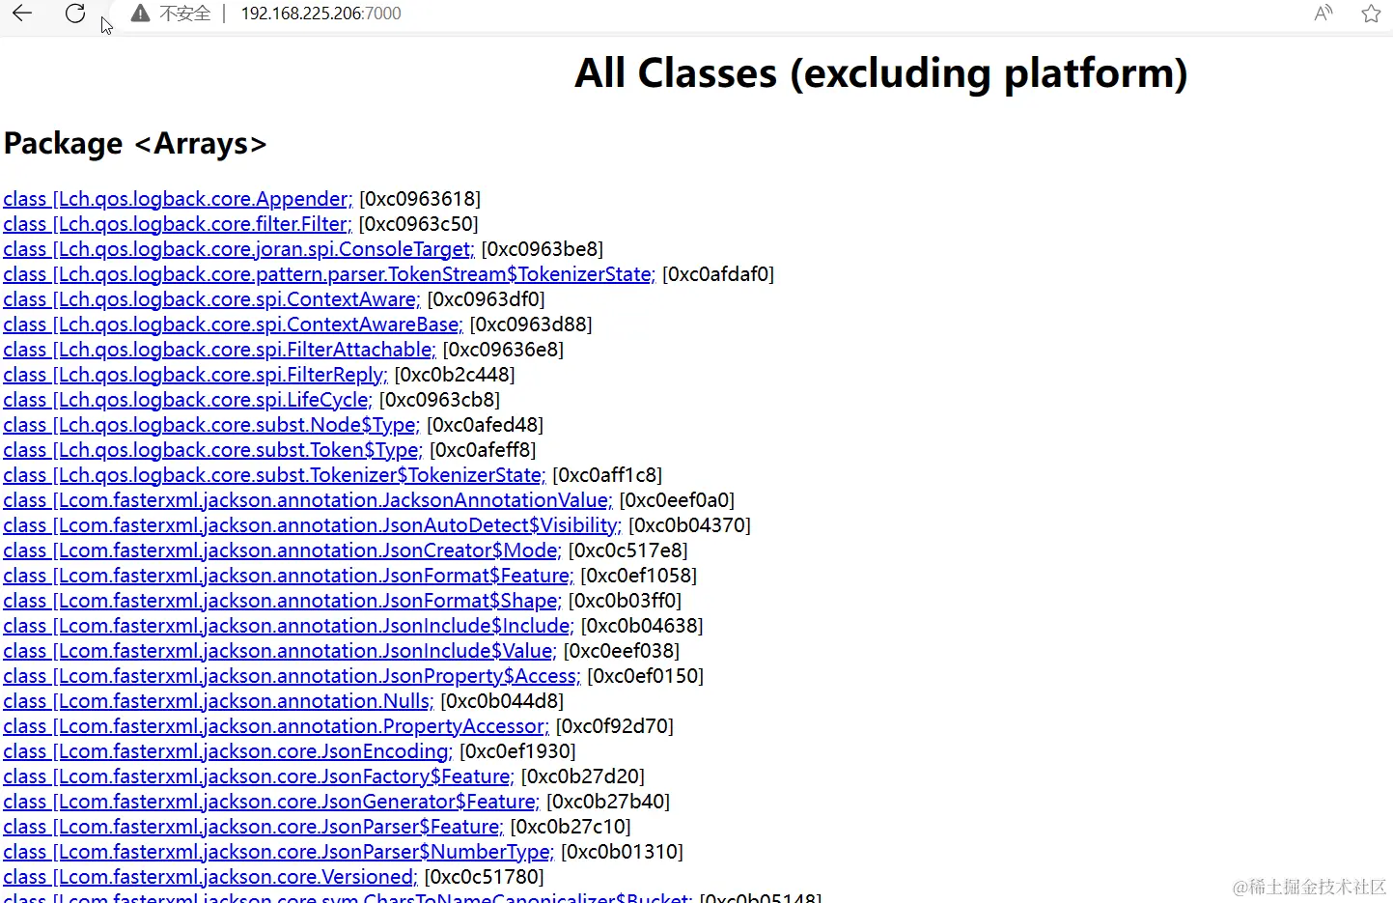Open the subst.Node$Type class link
Image resolution: width=1393 pixels, height=903 pixels.
pyautogui.click(x=211, y=425)
